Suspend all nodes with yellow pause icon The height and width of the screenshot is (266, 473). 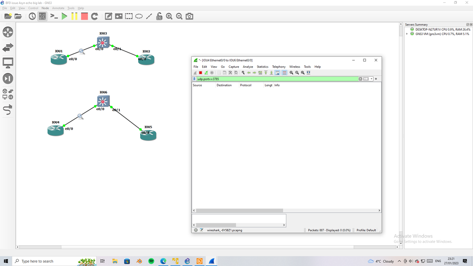(74, 16)
